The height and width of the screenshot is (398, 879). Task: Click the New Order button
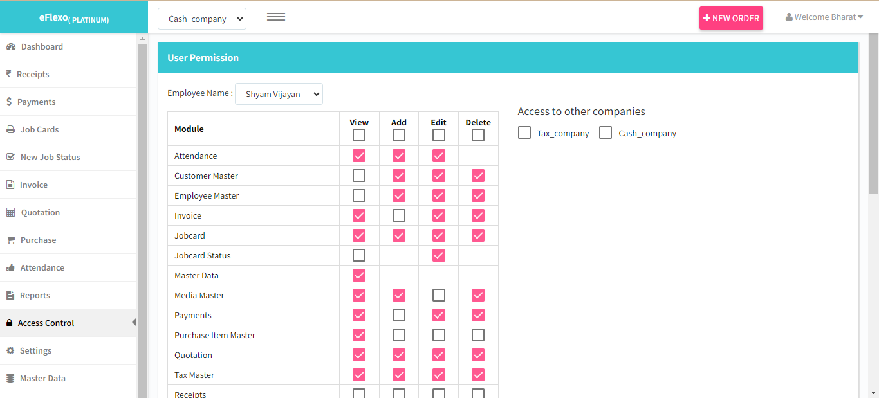tap(731, 18)
